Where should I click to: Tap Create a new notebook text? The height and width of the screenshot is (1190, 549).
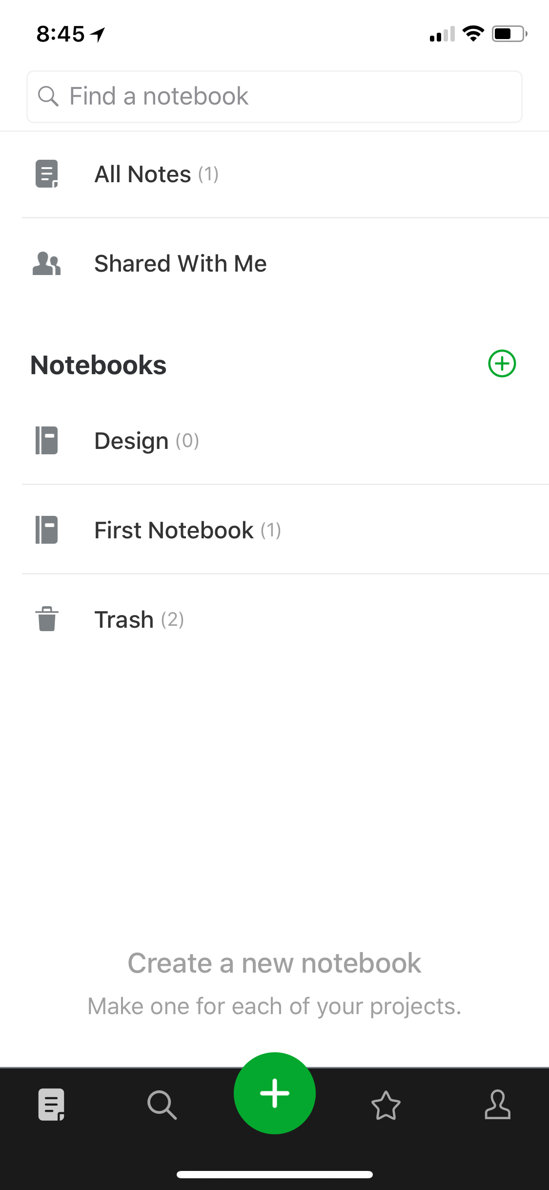(x=274, y=963)
